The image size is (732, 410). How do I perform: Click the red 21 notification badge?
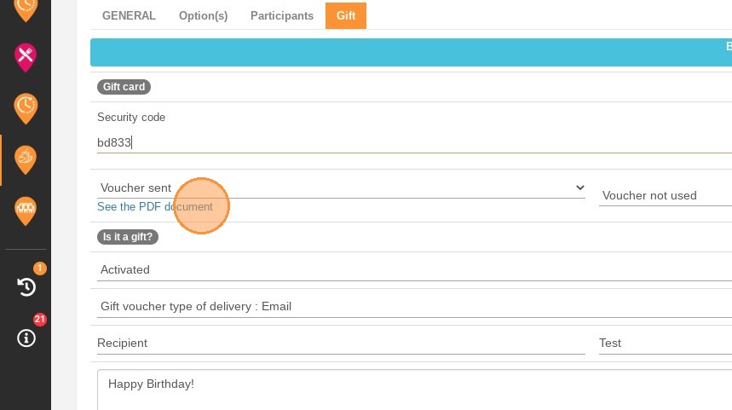[x=40, y=320]
